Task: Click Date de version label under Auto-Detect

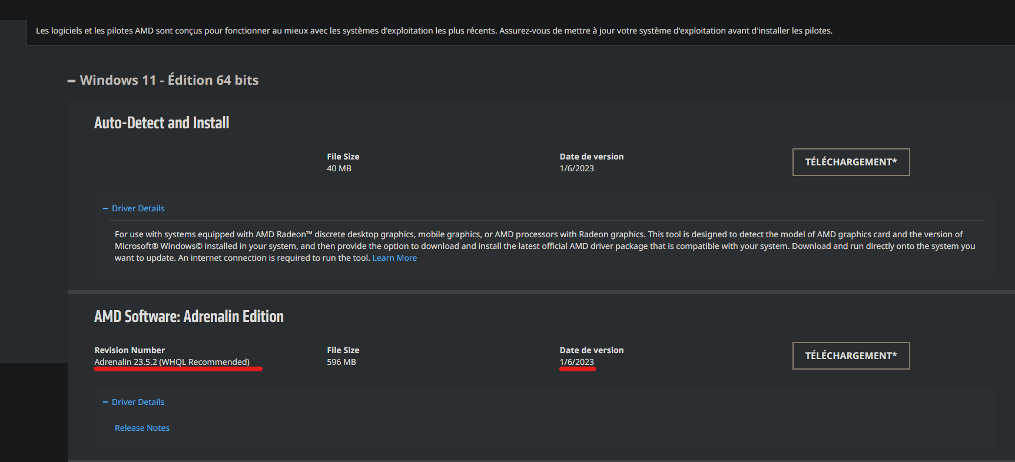Action: tap(592, 157)
